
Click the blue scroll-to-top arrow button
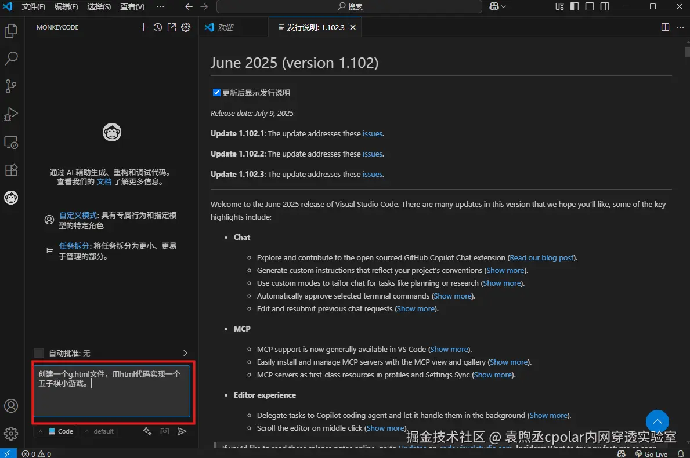tap(657, 421)
